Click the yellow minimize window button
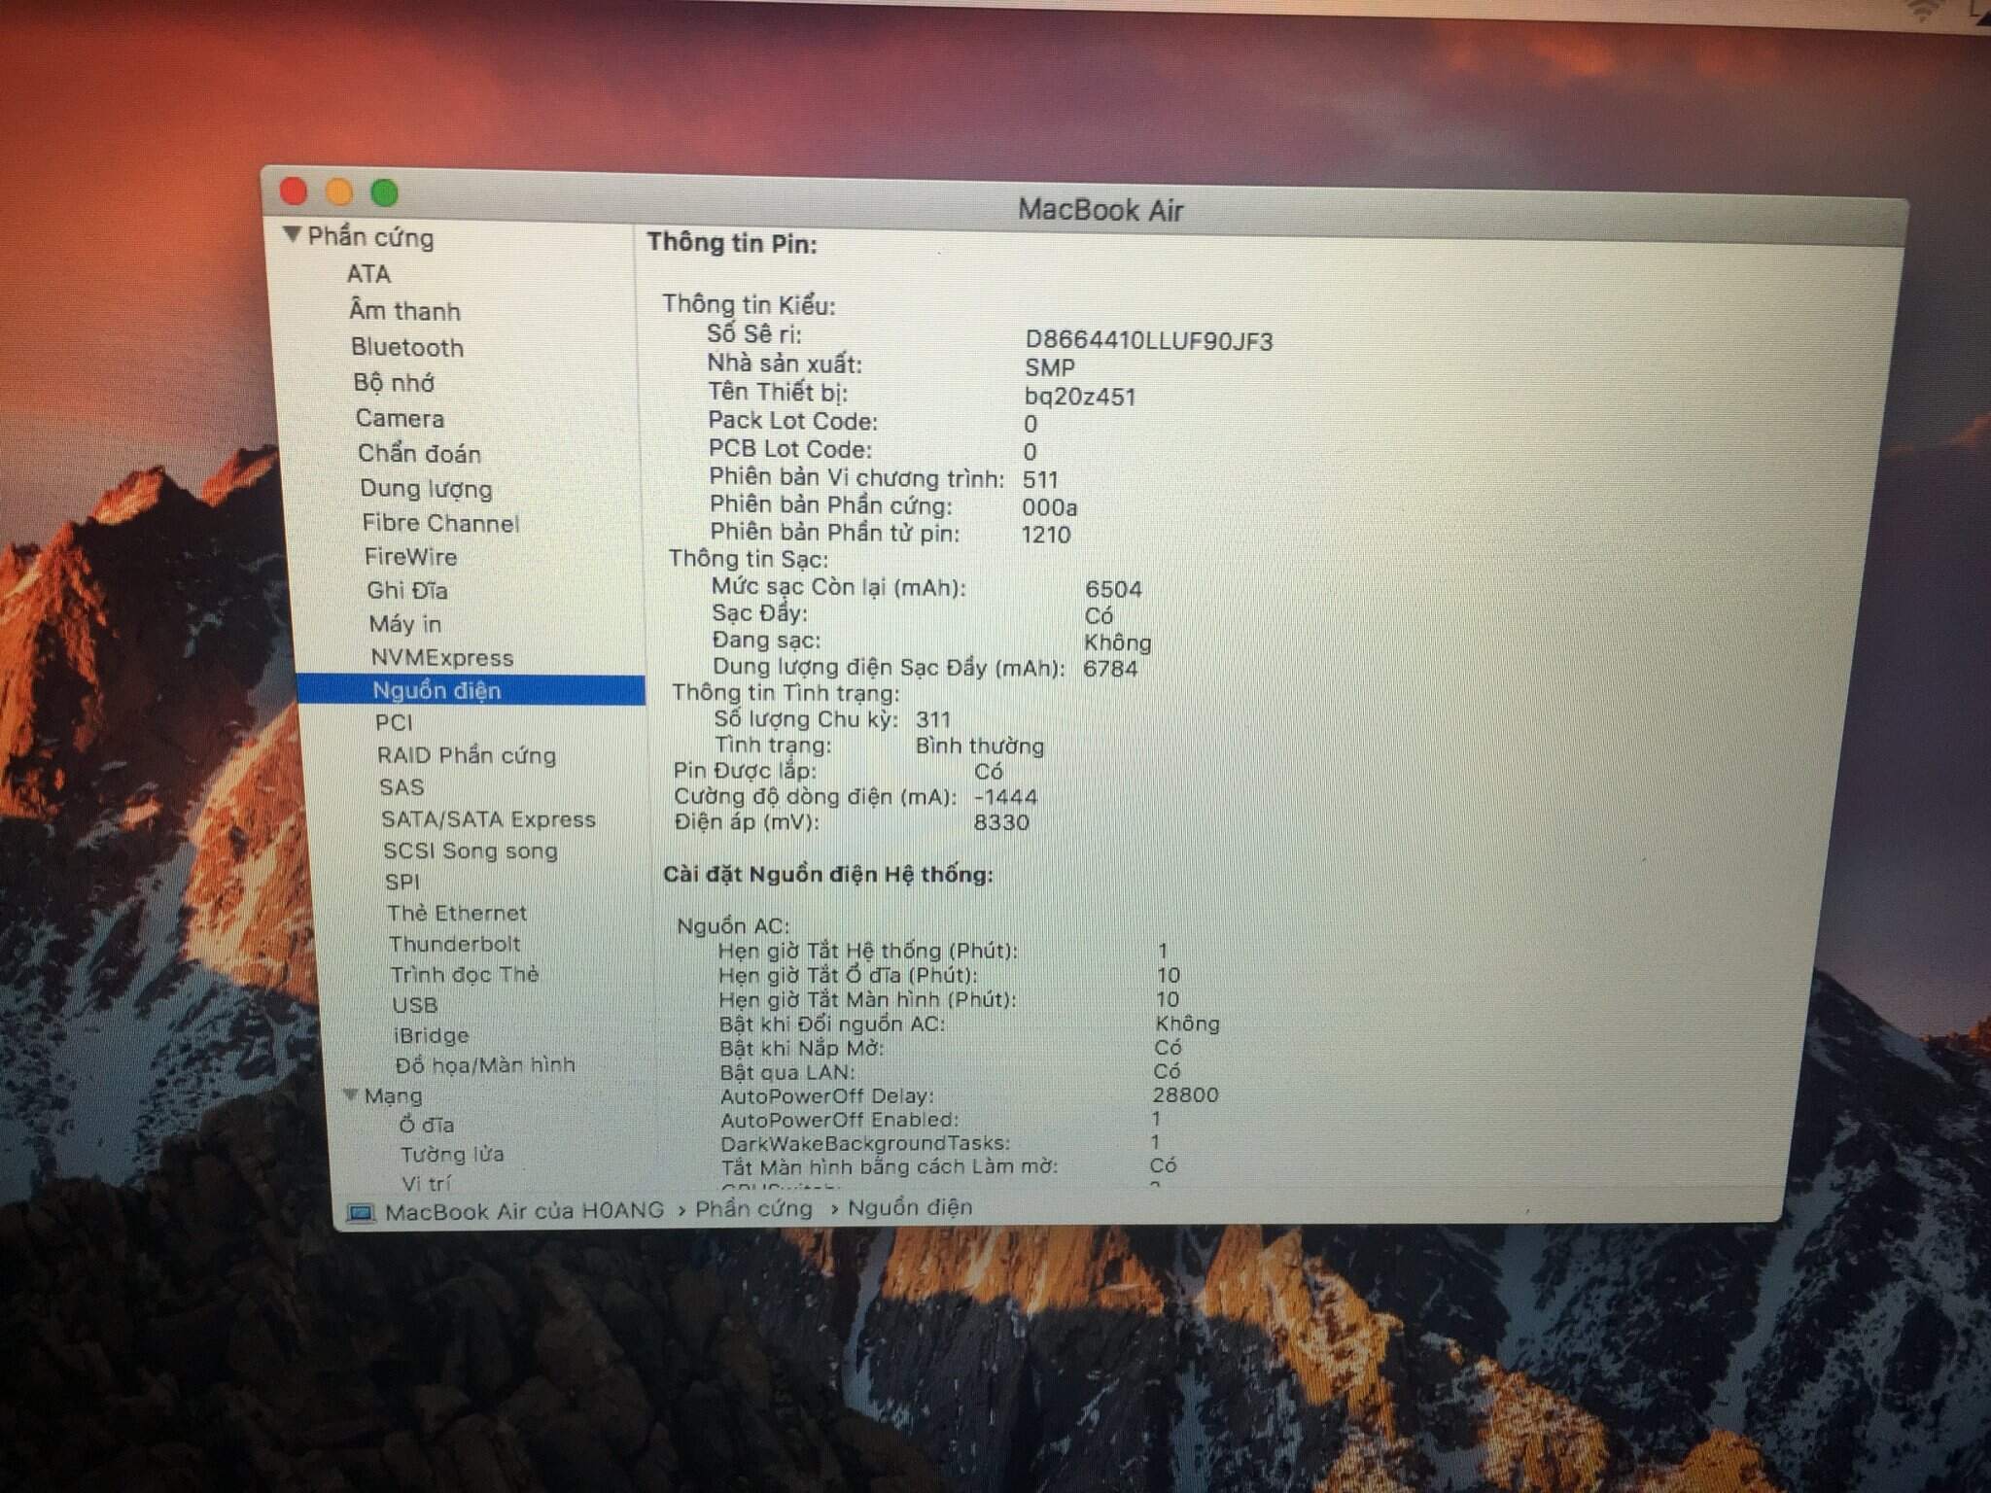The width and height of the screenshot is (1991, 1493). click(x=339, y=192)
